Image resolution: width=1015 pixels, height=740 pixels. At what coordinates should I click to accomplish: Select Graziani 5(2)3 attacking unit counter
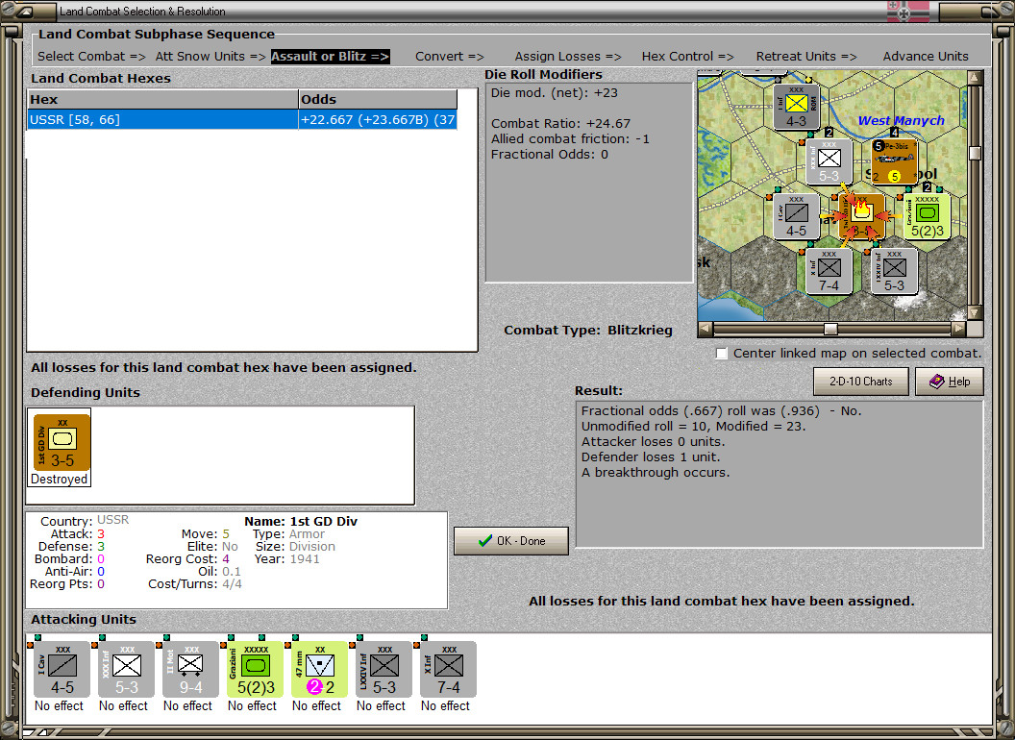point(255,670)
